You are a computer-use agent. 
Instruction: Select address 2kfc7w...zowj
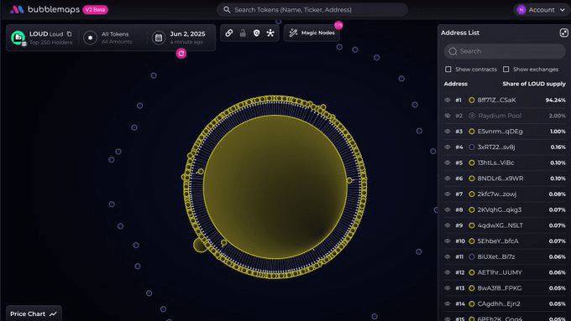click(x=497, y=194)
